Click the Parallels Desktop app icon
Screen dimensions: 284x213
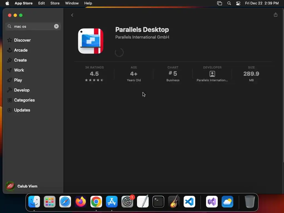click(x=91, y=41)
